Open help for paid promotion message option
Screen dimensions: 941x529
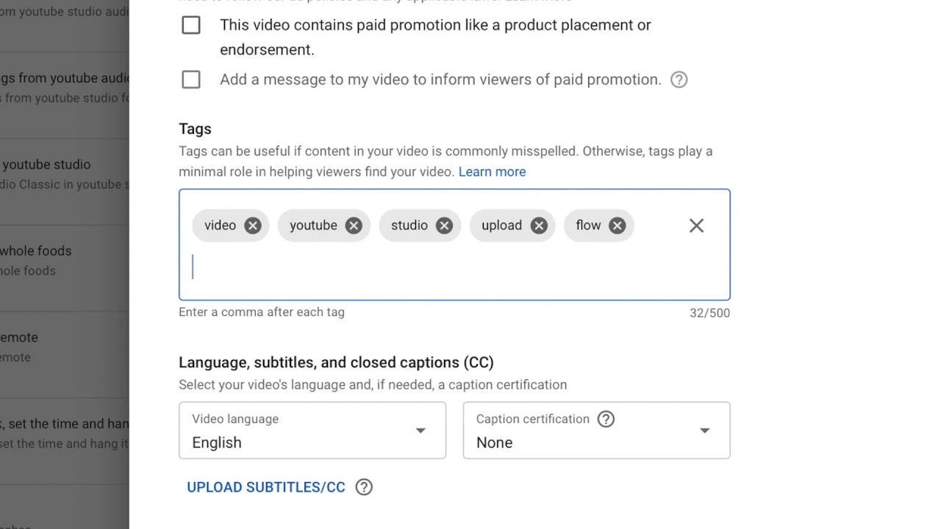click(679, 79)
